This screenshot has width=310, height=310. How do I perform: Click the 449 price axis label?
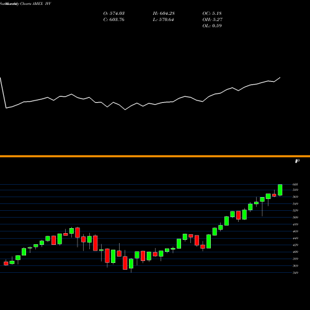pos(295,238)
